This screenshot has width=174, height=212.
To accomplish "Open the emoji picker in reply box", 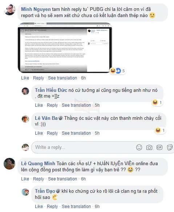I will coord(139,147).
